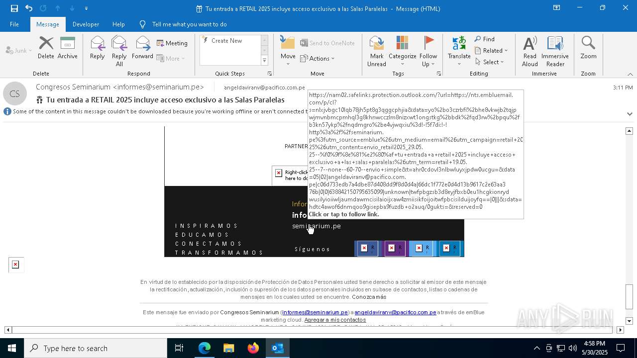Launch Firefox from taskbar
Viewport: 637px width, 358px height.
pos(253,348)
